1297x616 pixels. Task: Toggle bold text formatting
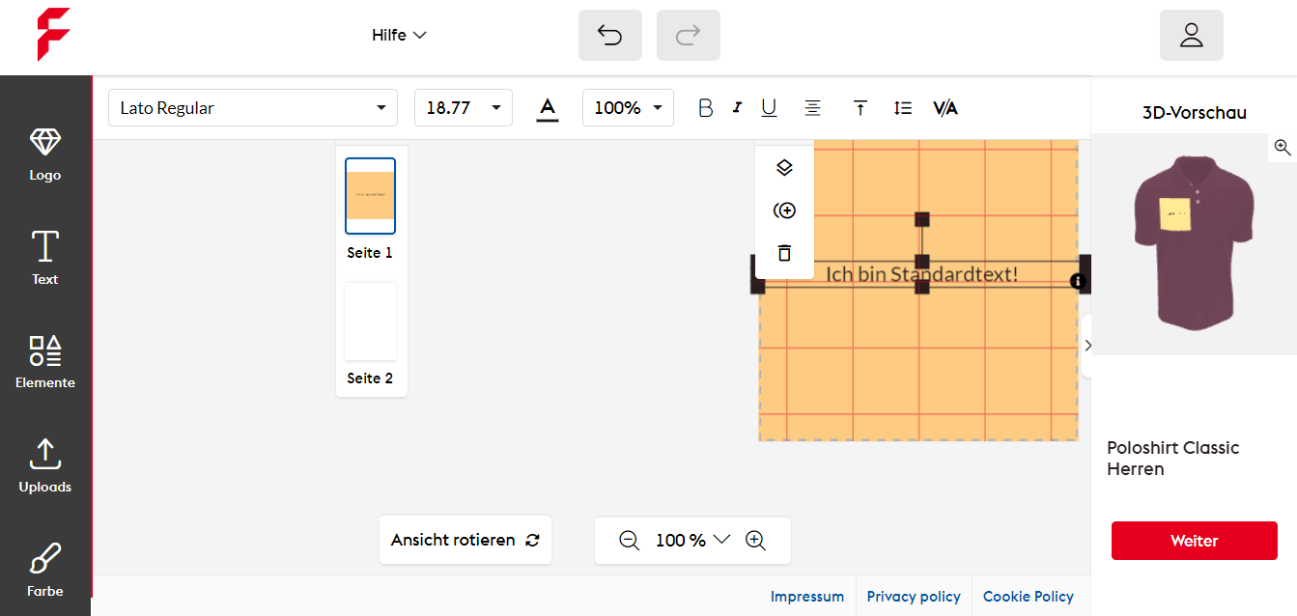(x=705, y=108)
